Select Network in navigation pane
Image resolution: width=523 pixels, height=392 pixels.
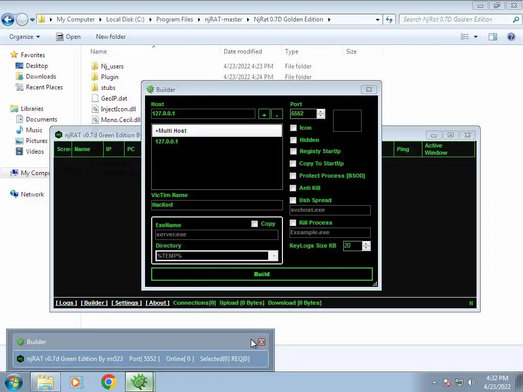(x=32, y=194)
